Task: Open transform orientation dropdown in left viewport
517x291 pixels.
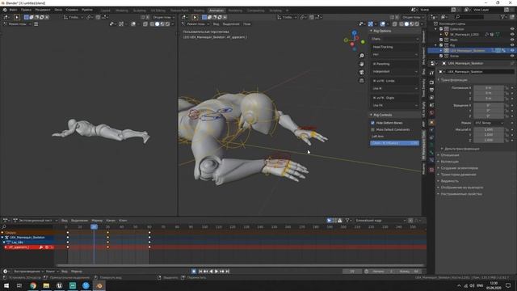Action: coord(74,17)
